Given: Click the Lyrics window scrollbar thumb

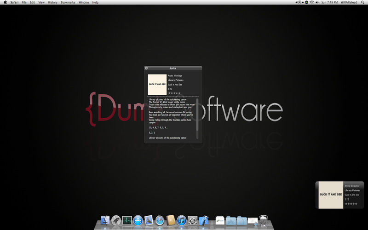Looking at the screenshot, I should point(197,114).
